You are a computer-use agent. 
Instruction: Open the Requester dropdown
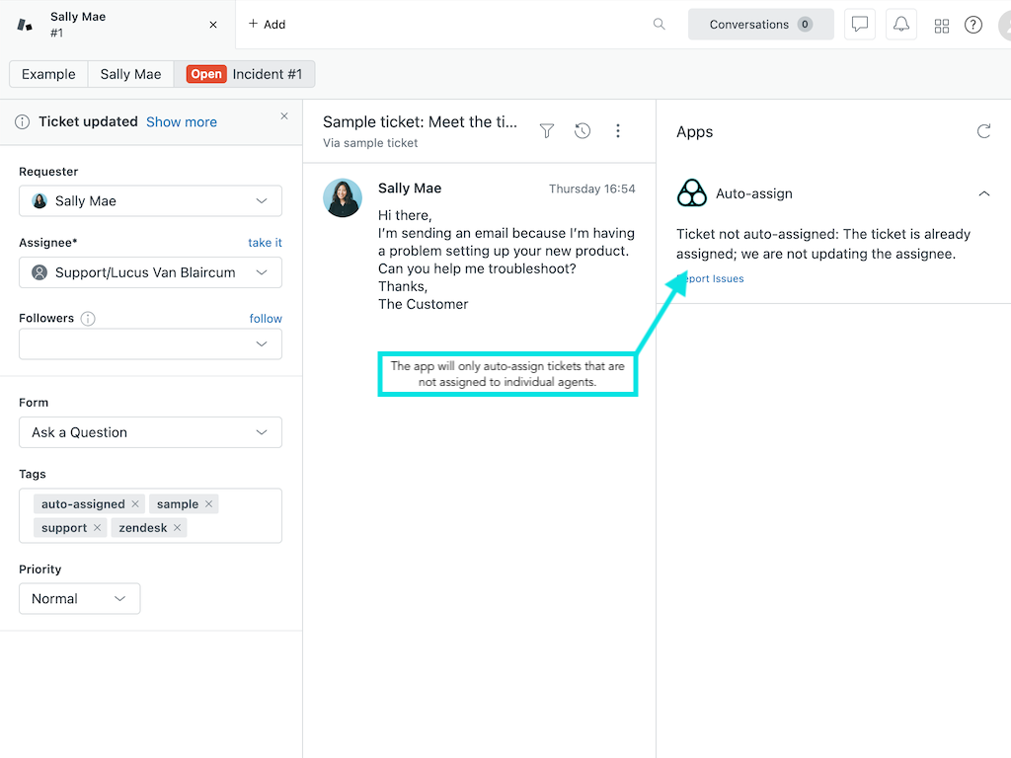click(x=150, y=201)
